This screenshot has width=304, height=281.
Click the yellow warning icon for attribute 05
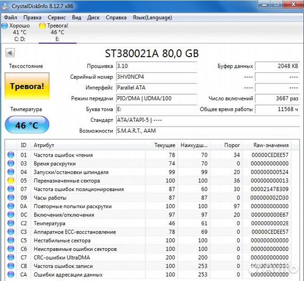(11, 181)
